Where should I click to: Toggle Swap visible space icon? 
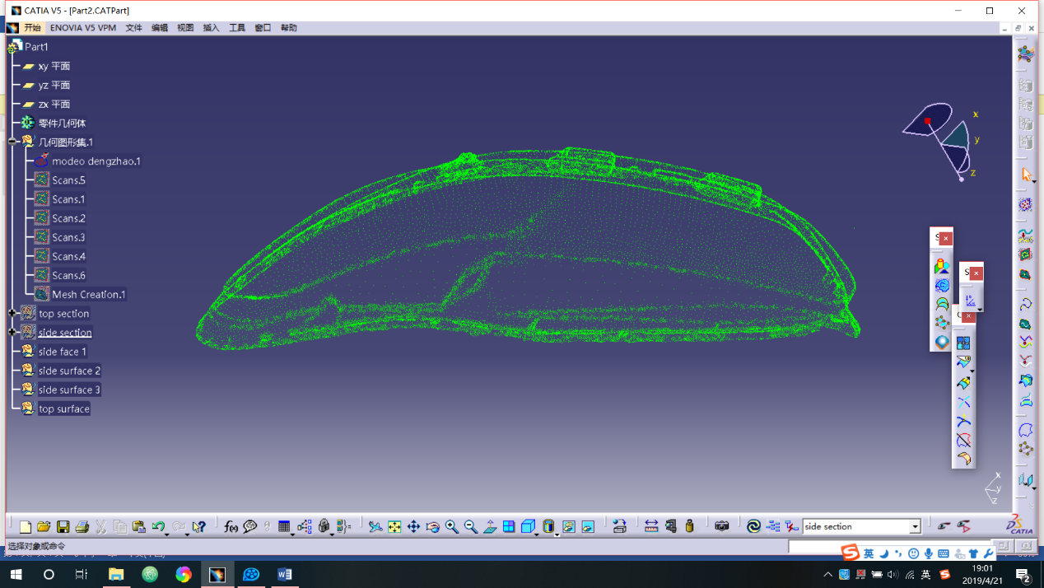point(588,526)
